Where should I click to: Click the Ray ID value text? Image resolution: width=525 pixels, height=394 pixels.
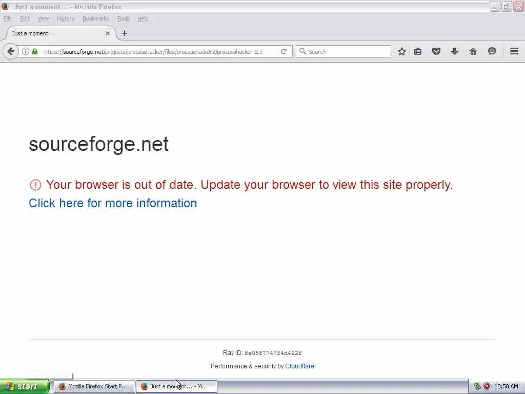pyautogui.click(x=273, y=353)
